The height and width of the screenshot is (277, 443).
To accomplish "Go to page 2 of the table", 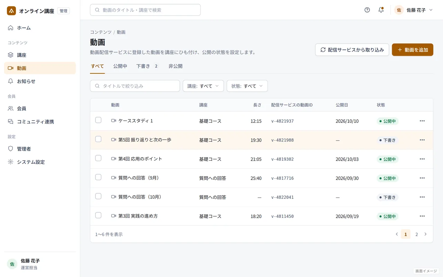I will point(417,234).
